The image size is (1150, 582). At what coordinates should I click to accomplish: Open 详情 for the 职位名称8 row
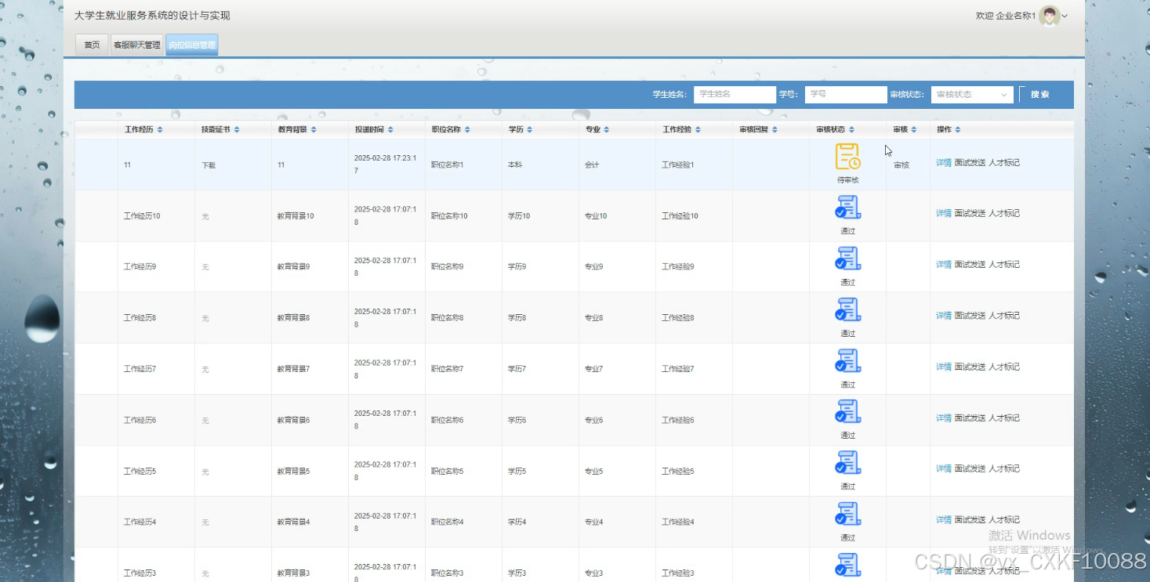[944, 316]
